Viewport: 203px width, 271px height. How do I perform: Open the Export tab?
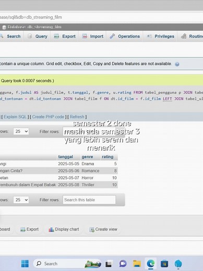click(x=65, y=36)
